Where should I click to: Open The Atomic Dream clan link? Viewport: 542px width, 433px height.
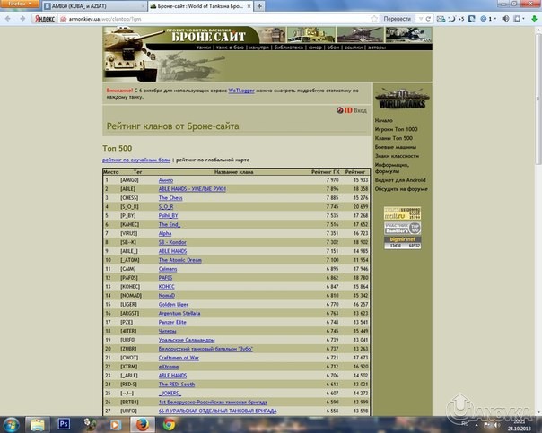[x=180, y=260]
